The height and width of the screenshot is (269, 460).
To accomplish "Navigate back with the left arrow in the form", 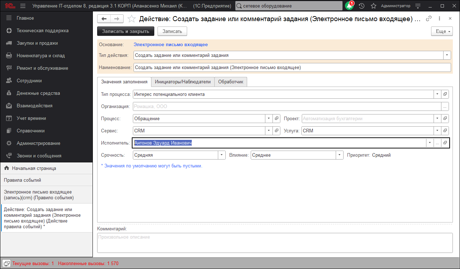I will [104, 19].
